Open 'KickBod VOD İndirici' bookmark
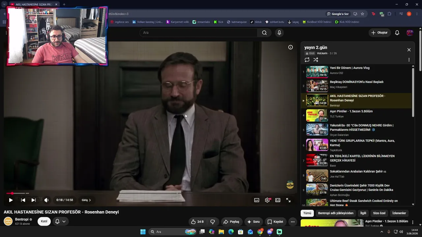422x237 pixels. coord(317,22)
